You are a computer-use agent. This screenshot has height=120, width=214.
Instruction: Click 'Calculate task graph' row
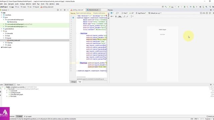click(17, 94)
